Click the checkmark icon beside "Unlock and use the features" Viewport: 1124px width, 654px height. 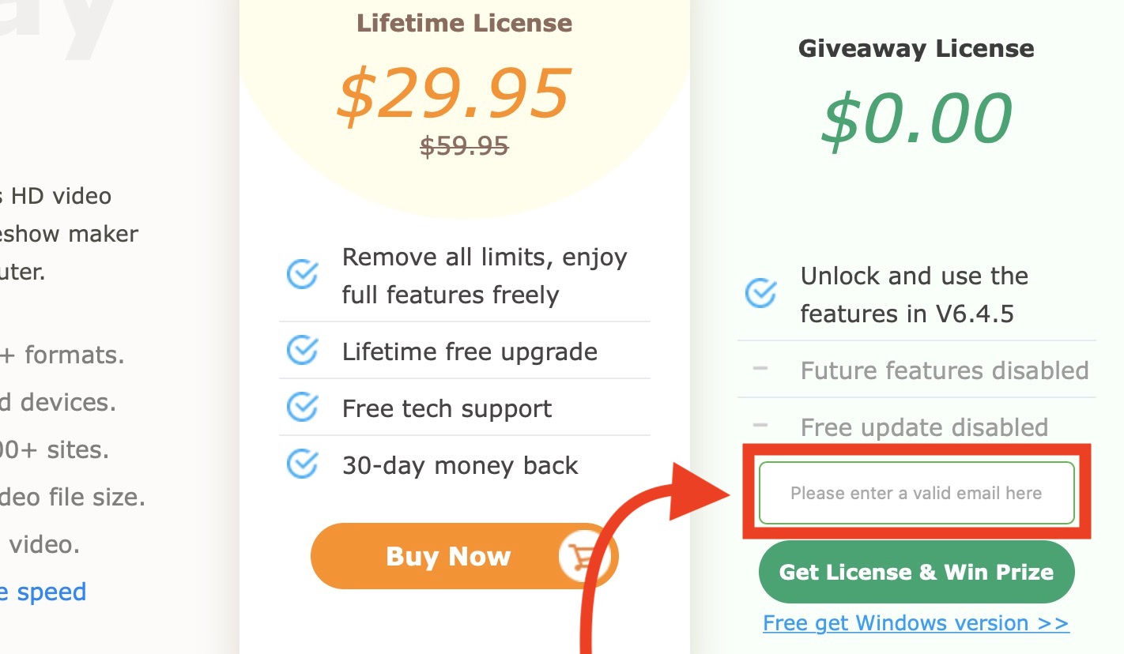click(x=760, y=295)
